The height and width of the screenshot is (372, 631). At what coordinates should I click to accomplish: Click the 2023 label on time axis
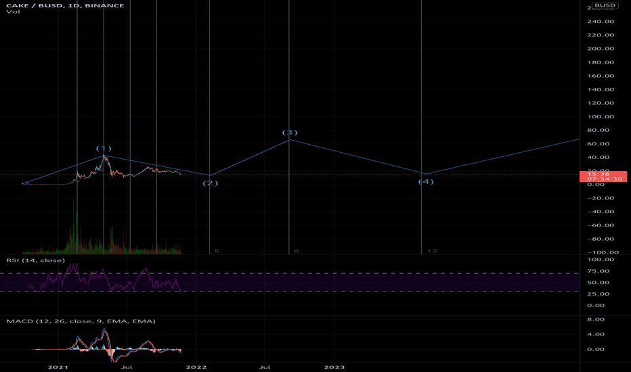(x=334, y=367)
